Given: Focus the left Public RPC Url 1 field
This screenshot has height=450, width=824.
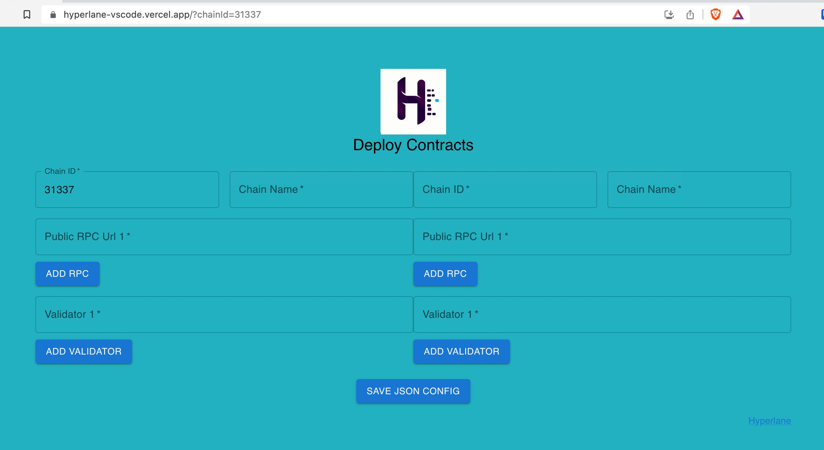Looking at the screenshot, I should [224, 237].
